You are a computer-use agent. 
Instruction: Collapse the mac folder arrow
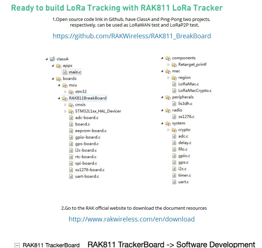click(x=162, y=71)
